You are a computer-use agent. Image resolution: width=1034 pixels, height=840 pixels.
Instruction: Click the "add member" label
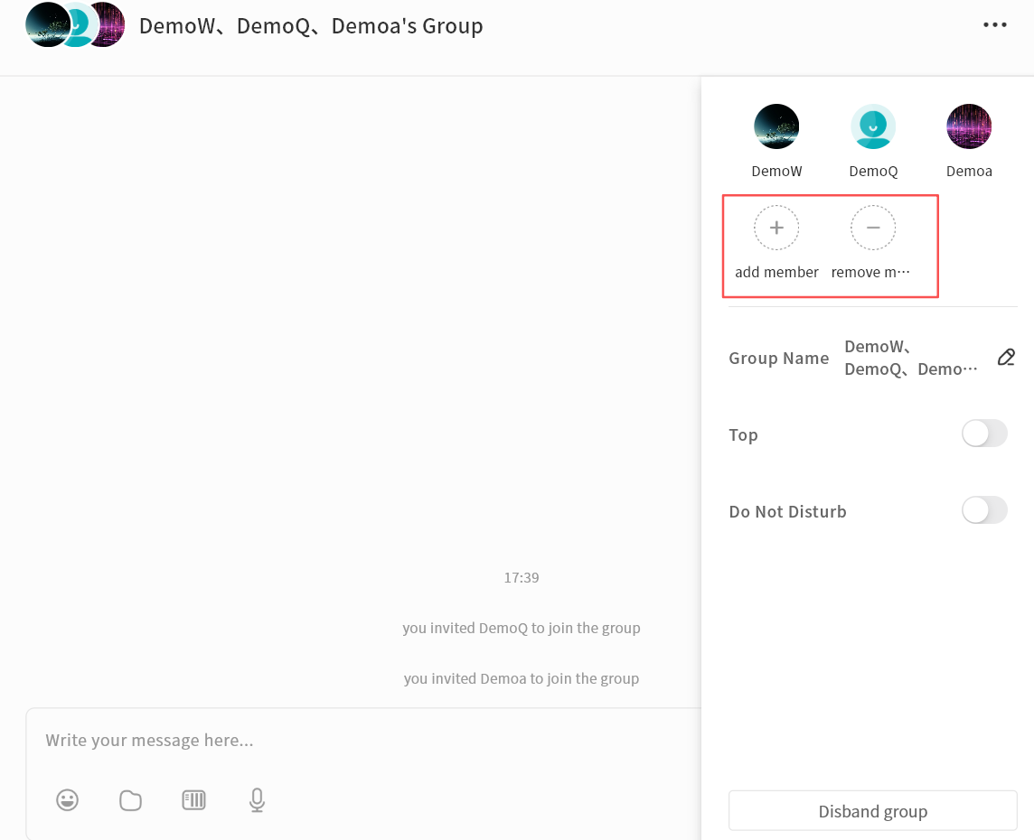tap(776, 272)
